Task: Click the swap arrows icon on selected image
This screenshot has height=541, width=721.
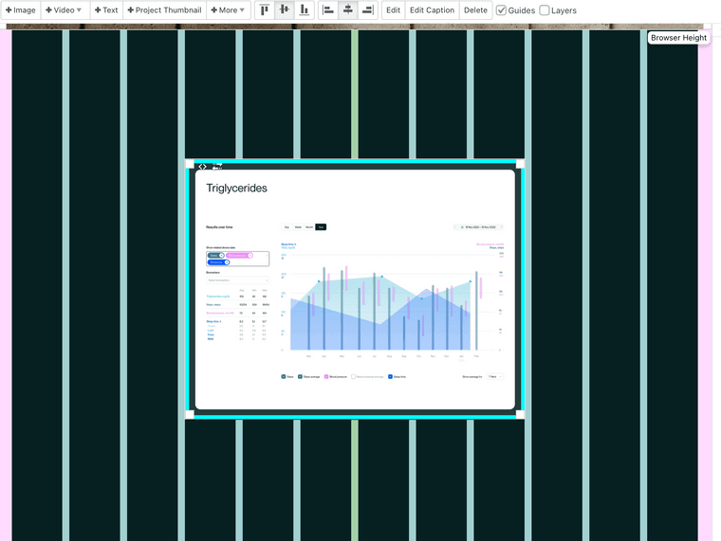Action: point(217,167)
